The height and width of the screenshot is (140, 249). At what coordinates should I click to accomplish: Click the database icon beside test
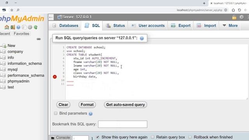[4, 87]
